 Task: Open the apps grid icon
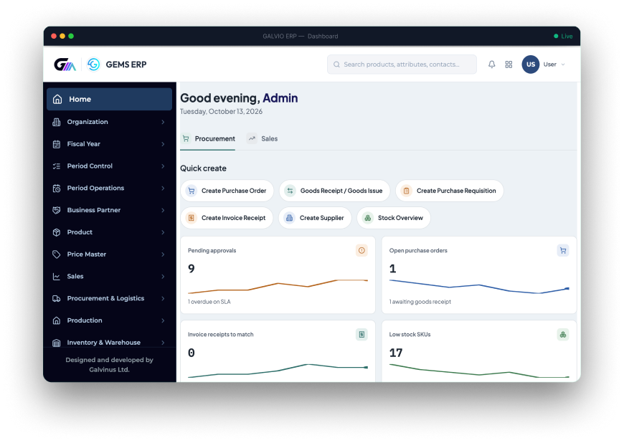(x=509, y=65)
